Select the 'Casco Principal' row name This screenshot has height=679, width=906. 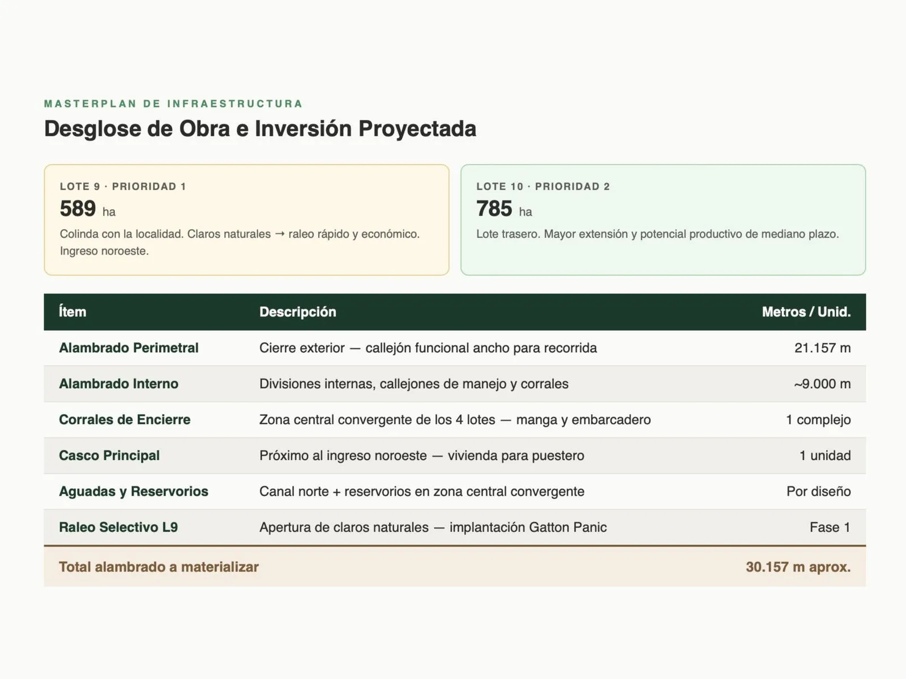[109, 455]
